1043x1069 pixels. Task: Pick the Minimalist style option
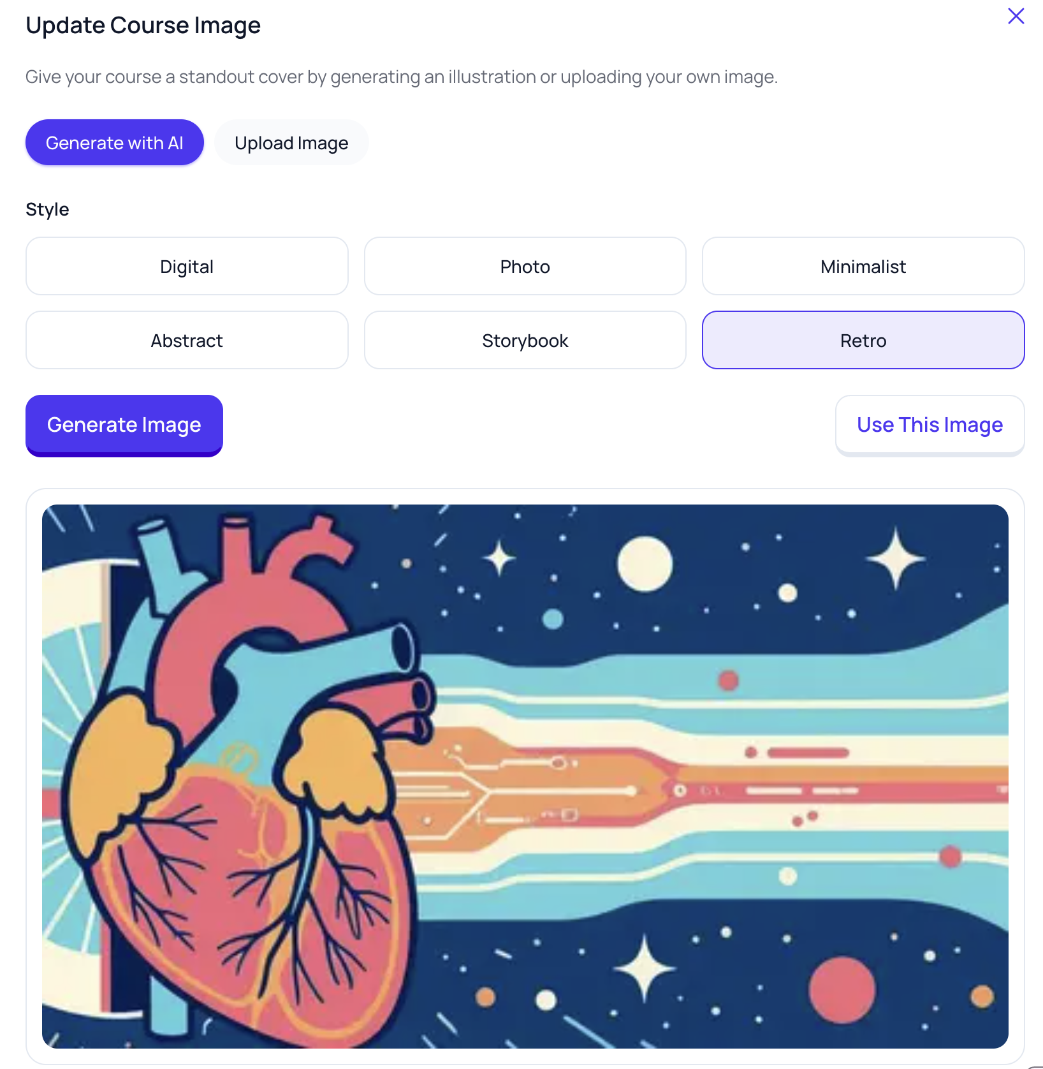click(863, 267)
